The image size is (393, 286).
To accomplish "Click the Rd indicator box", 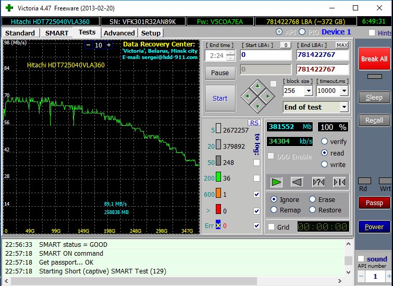I will 364,181.
